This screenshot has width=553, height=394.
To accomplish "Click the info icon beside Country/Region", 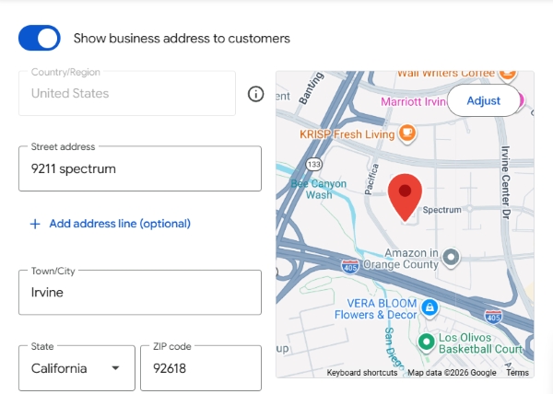I will point(255,94).
